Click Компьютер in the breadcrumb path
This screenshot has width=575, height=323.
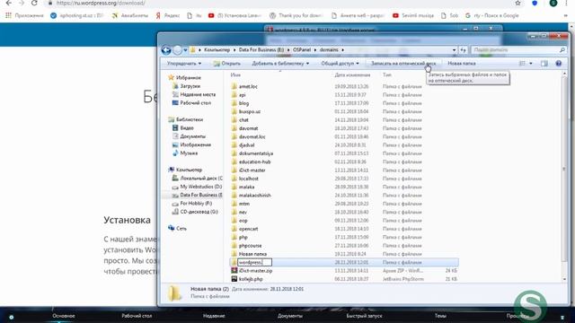tap(217, 50)
